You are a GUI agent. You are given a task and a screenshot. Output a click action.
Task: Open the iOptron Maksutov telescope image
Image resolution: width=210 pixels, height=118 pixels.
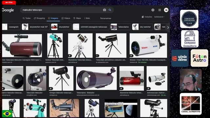point(12,78)
